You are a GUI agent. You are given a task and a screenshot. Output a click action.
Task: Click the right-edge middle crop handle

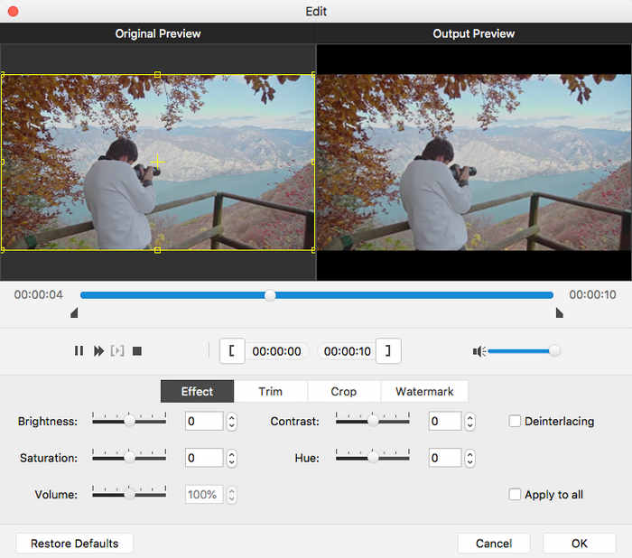313,163
